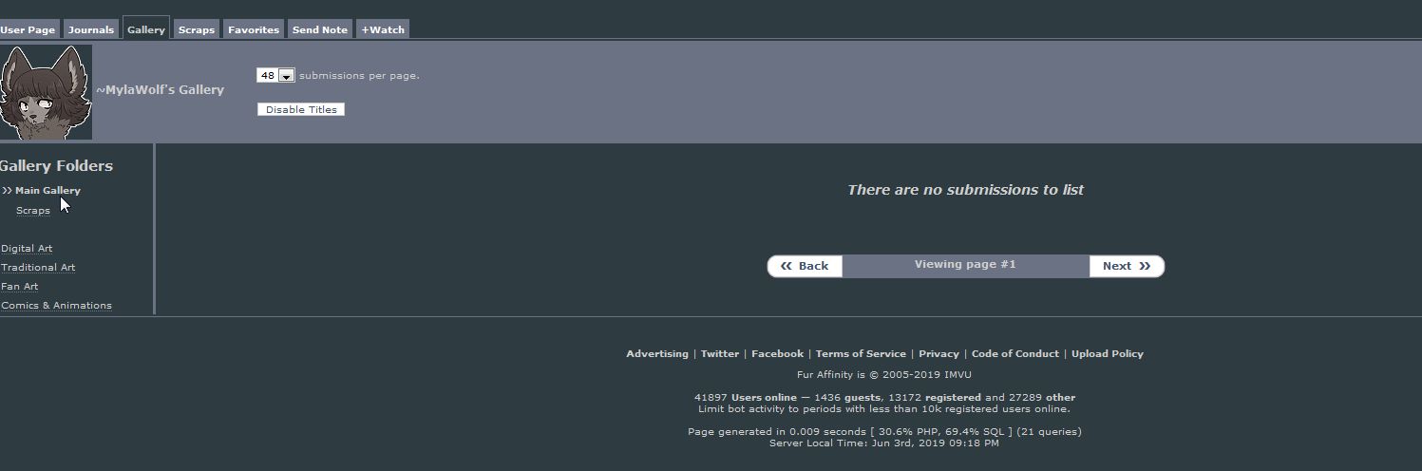Click the 'Server Local Time' text
This screenshot has height=471, width=1422.
tap(884, 443)
